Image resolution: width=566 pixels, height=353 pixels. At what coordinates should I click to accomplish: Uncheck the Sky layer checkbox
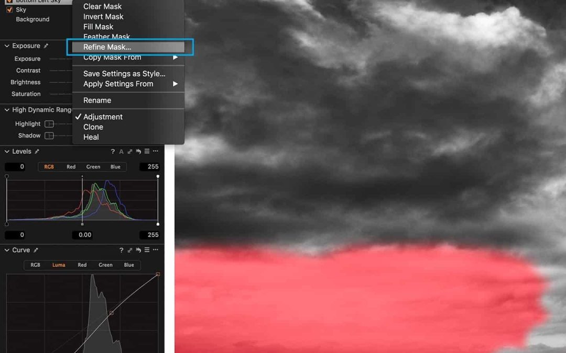pyautogui.click(x=9, y=10)
